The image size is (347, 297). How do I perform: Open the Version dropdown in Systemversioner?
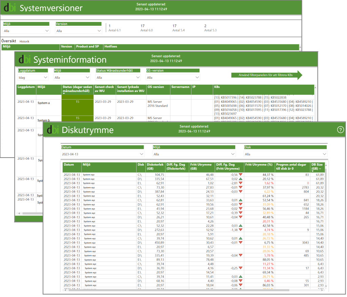79,31
